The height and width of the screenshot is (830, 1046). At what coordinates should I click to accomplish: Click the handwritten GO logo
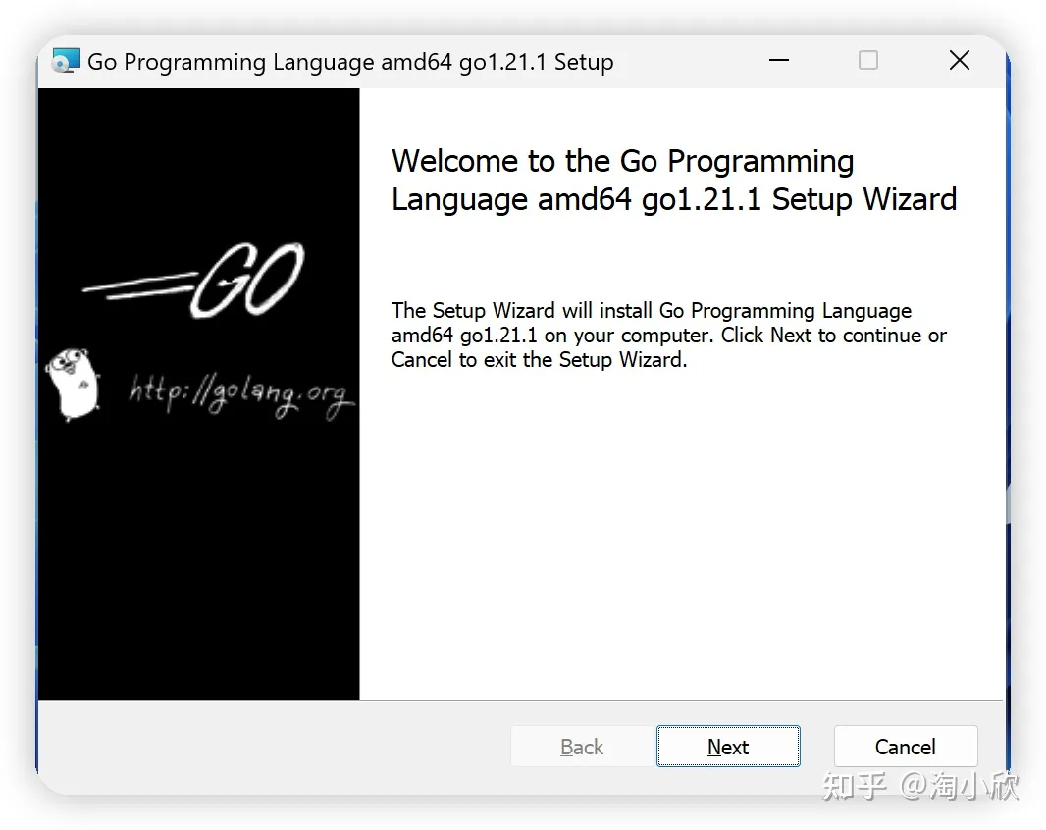[x=246, y=282]
